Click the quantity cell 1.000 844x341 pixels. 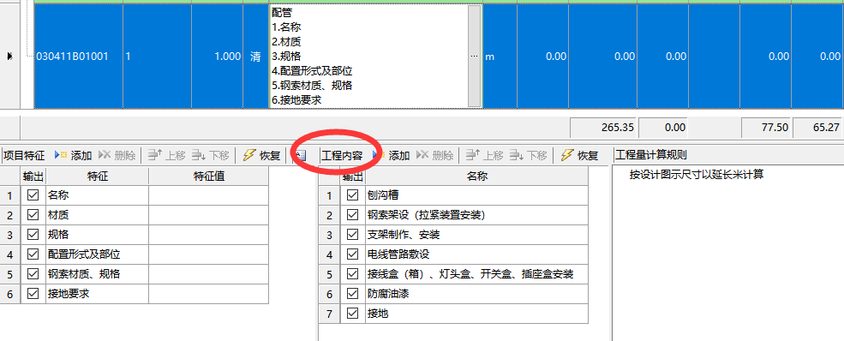tap(217, 56)
